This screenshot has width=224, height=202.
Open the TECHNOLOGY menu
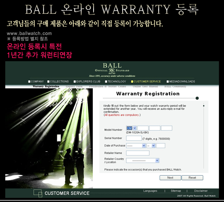coord(116,82)
